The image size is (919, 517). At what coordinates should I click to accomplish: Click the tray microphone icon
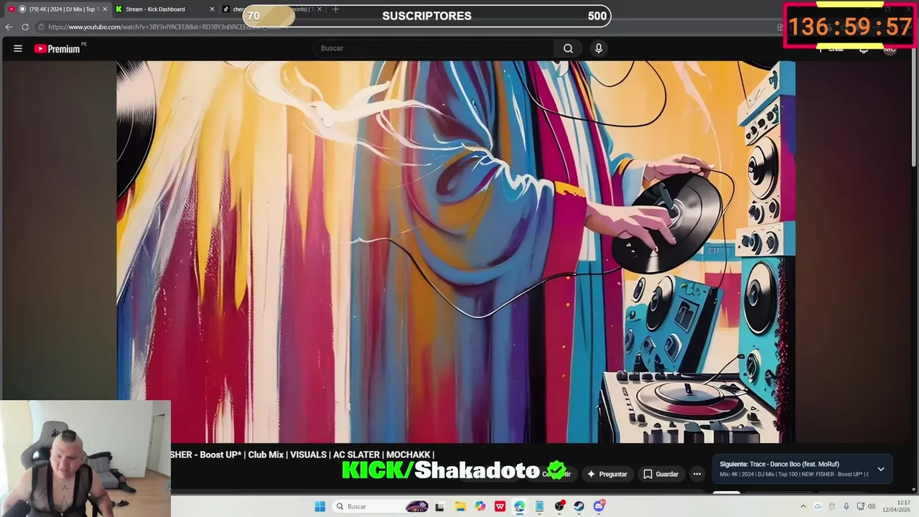846,506
